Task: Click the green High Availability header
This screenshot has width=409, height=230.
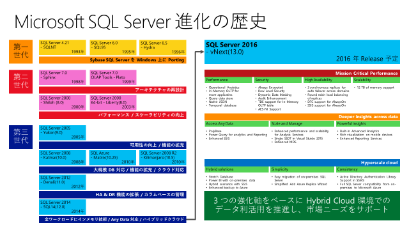Action: point(327,80)
